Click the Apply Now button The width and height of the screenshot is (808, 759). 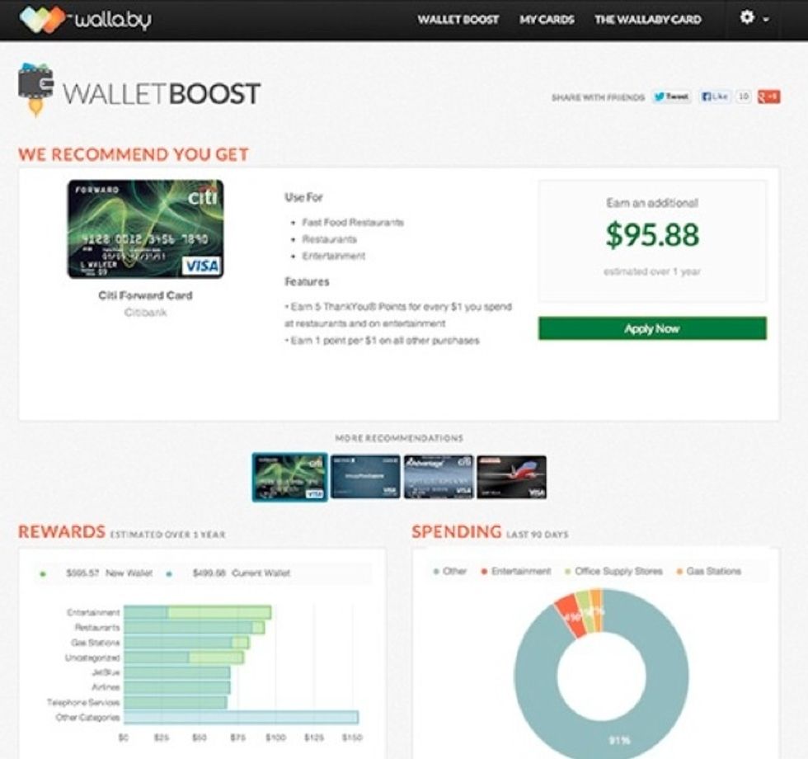coord(652,328)
